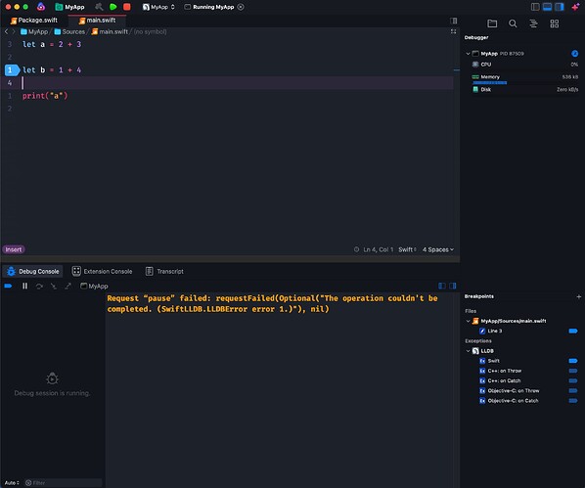Go forward with the path bar right chevron
The image size is (585, 488).
click(14, 31)
